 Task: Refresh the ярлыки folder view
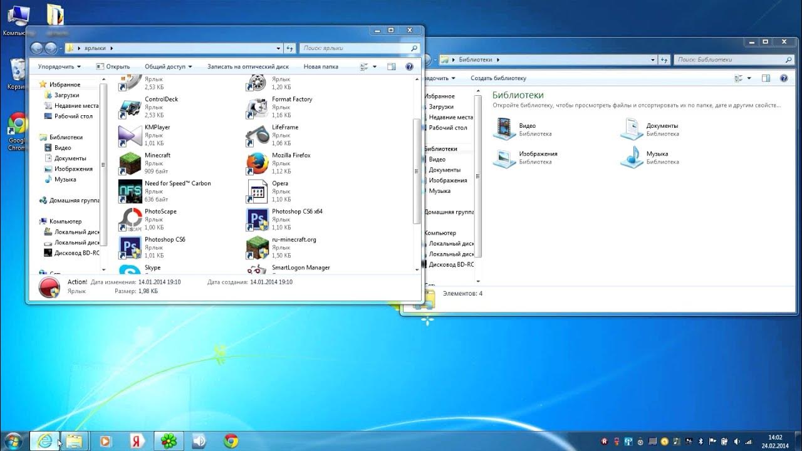pyautogui.click(x=290, y=48)
